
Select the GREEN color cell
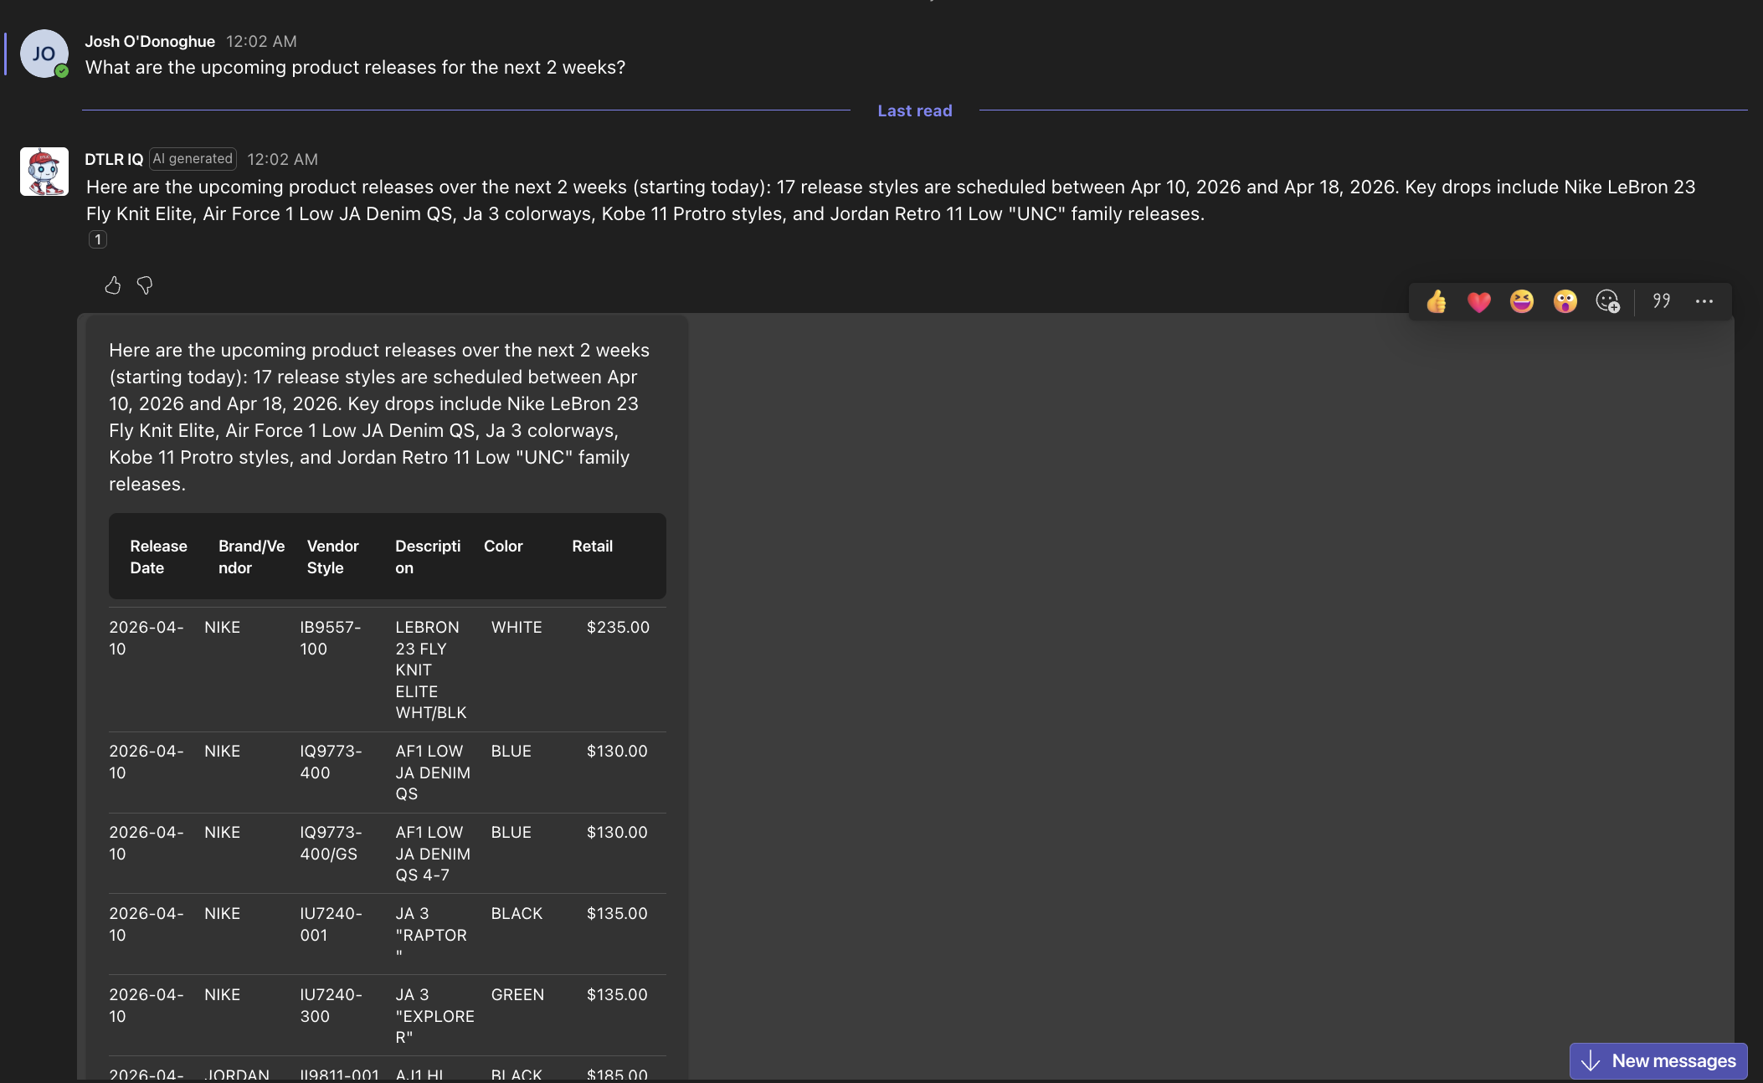[x=517, y=994]
